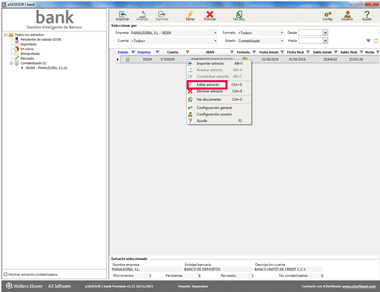
Task: Choose Ver documento in context menu
Action: click(219, 100)
